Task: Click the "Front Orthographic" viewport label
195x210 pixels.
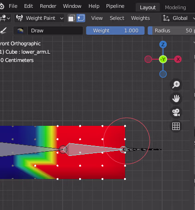Action: pyautogui.click(x=20, y=43)
